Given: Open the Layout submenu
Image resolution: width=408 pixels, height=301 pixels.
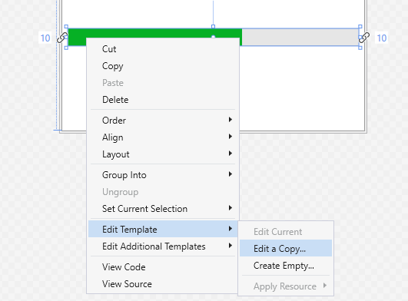Looking at the screenshot, I should (x=163, y=154).
